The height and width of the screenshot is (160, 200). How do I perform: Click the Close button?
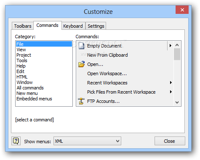point(170,141)
